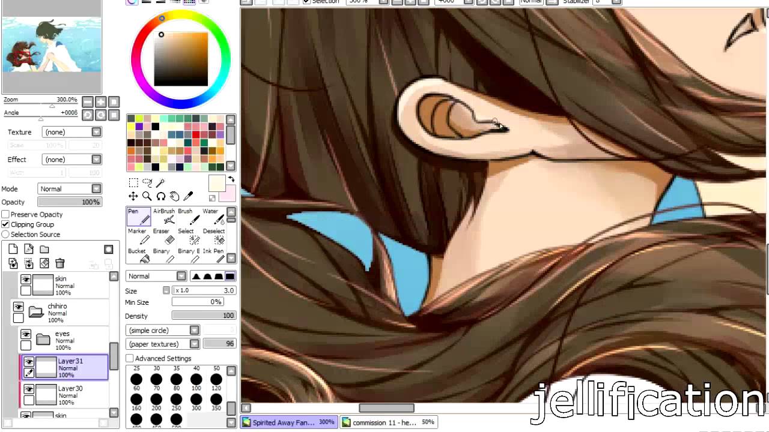
Task: Select the eyes layer folder
Action: coord(64,340)
